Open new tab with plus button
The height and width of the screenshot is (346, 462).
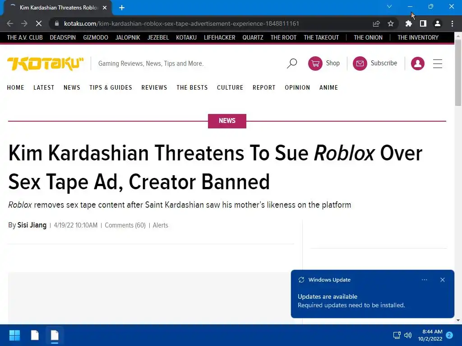click(x=122, y=8)
